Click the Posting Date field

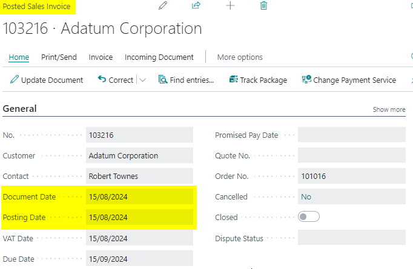tap(139, 218)
